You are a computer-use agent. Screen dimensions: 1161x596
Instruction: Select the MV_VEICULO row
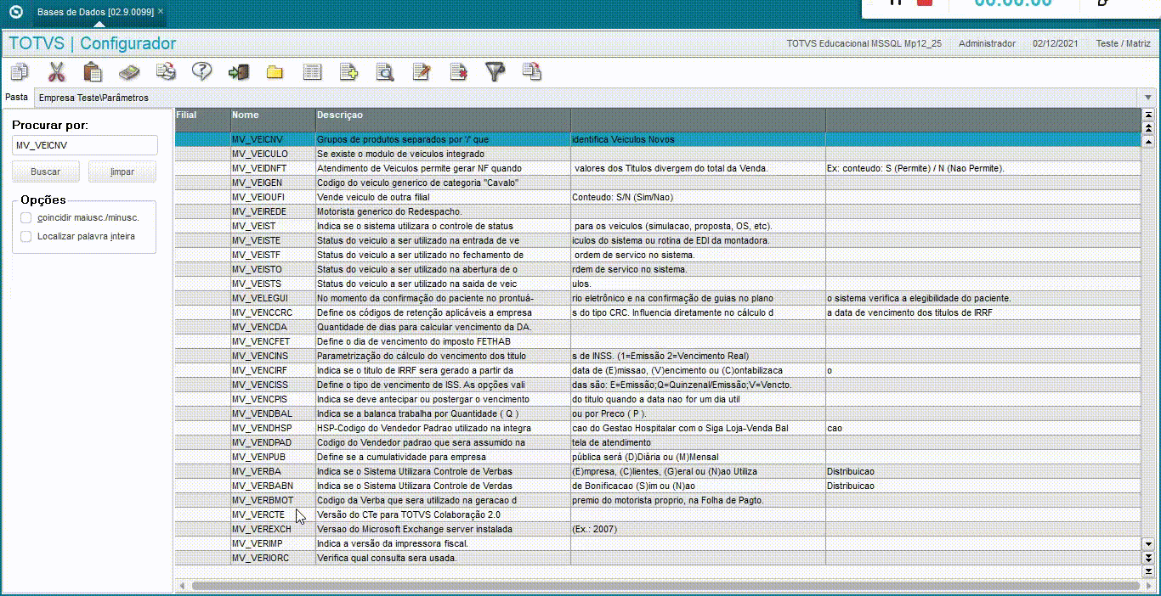pos(657,154)
